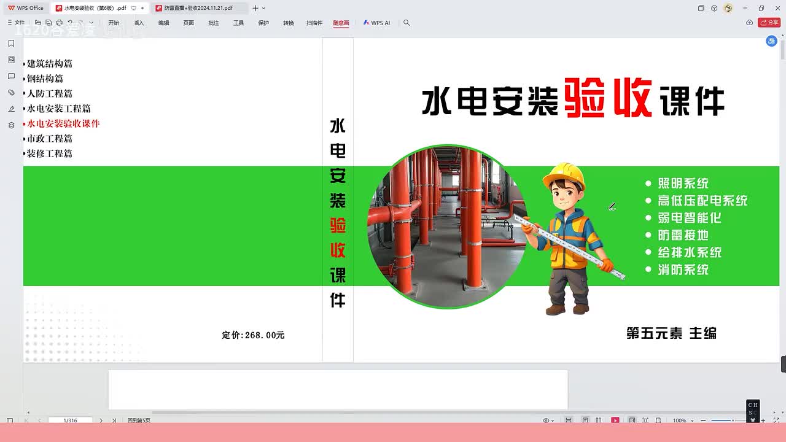Toggle the sidebar panel icon in status bar
The height and width of the screenshot is (442, 786).
[x=9, y=421]
